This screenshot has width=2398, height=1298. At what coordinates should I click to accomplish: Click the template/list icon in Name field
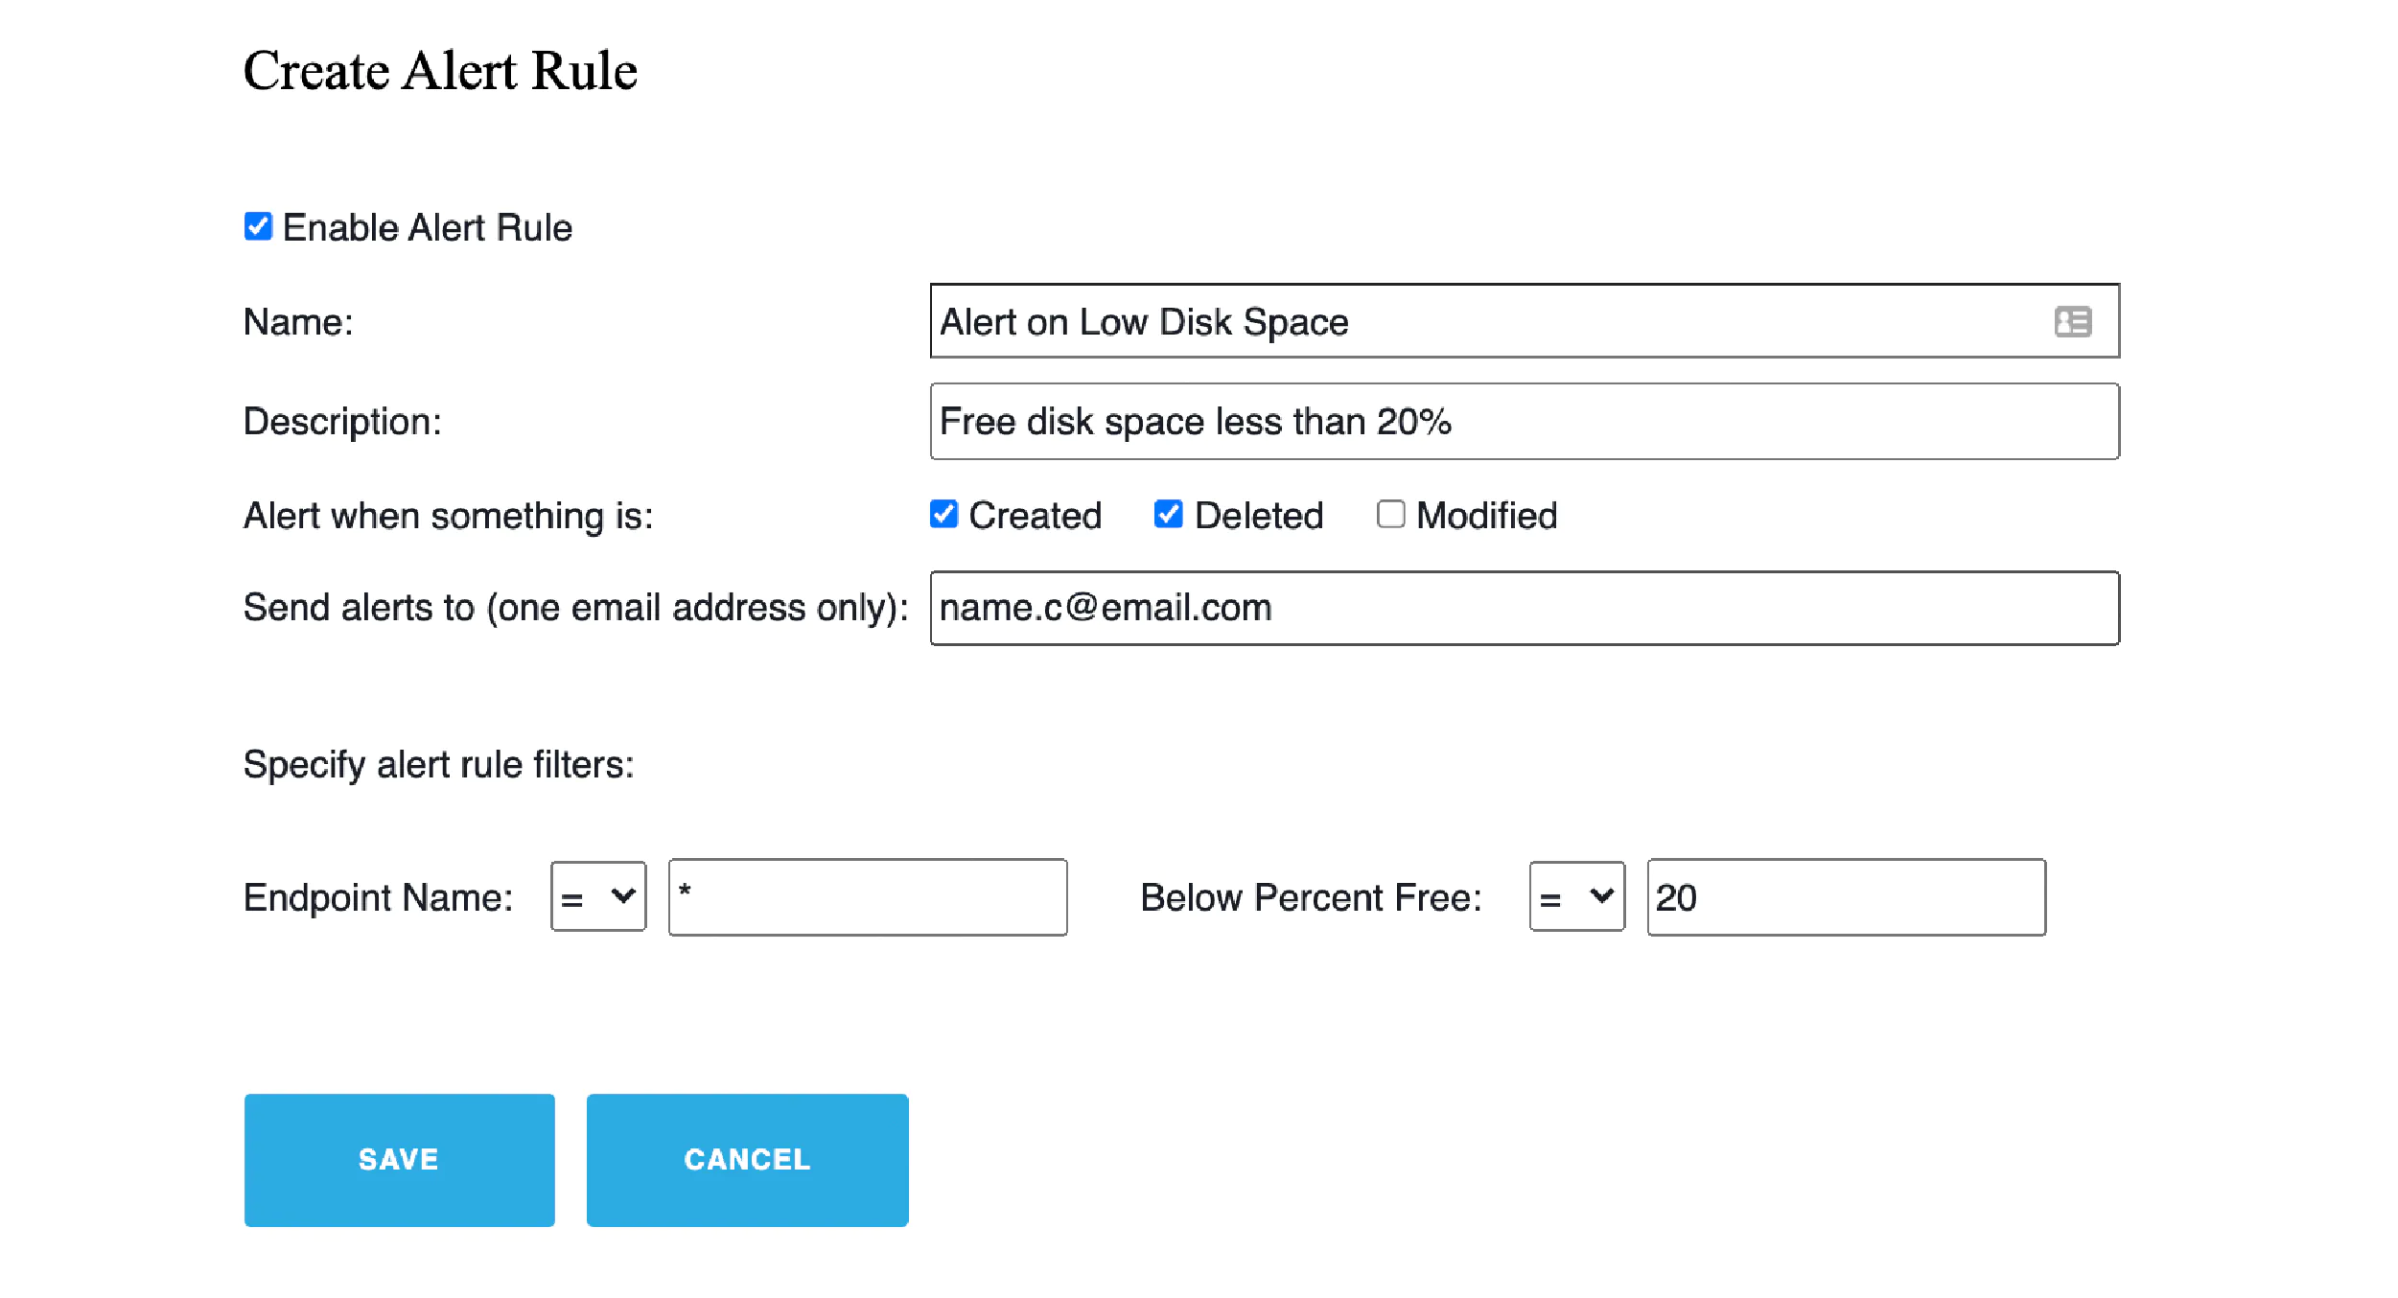click(x=2072, y=321)
